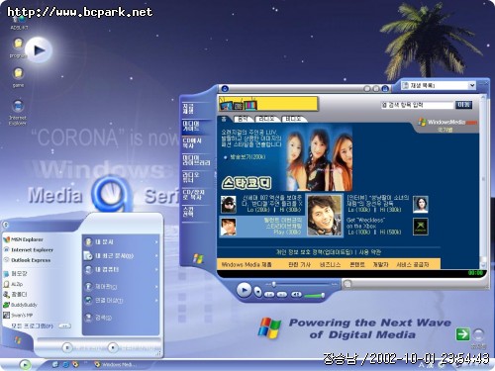Click the Play (300k) link
Screen dimensions: 495x371
tap(287, 232)
